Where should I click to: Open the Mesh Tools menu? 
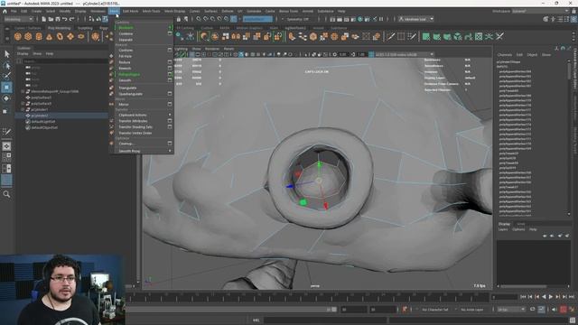point(152,11)
